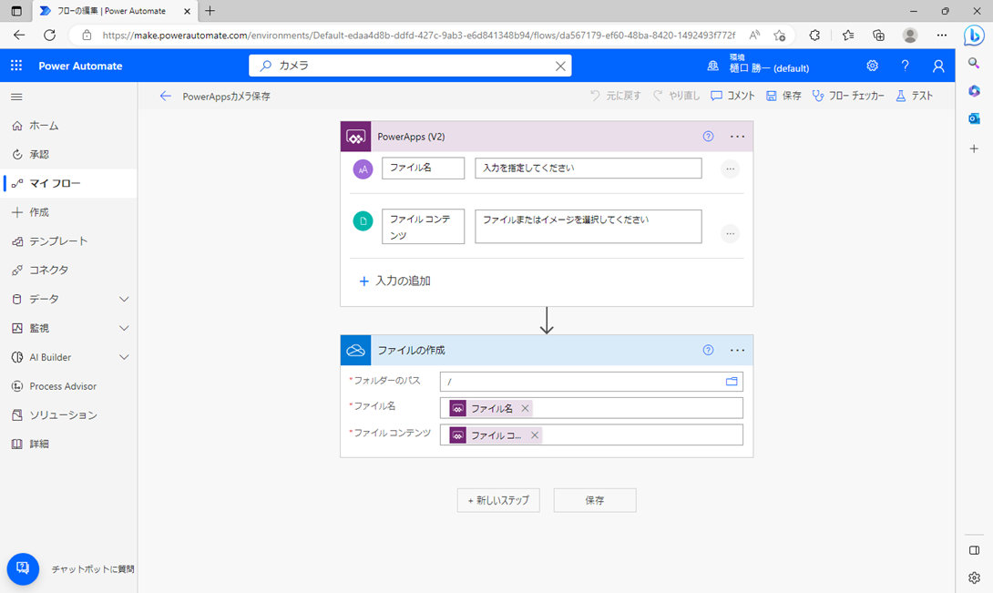The width and height of the screenshot is (993, 593).
Task: Expand the データ section in the sidebar
Action: pos(124,299)
